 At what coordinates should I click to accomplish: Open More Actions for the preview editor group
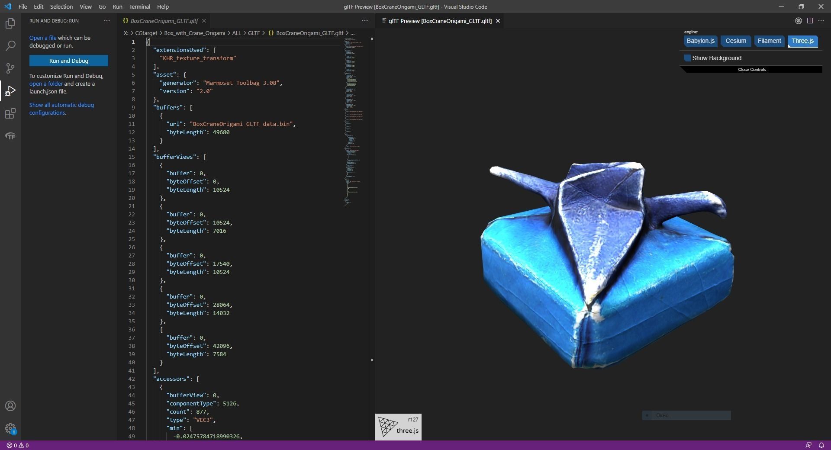pos(821,21)
